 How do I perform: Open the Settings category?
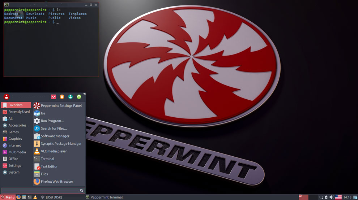(x=16, y=166)
